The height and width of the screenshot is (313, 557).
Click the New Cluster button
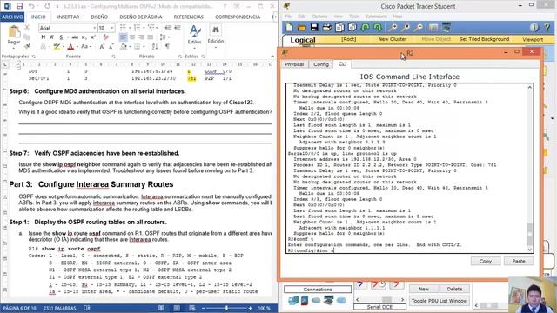click(x=393, y=39)
